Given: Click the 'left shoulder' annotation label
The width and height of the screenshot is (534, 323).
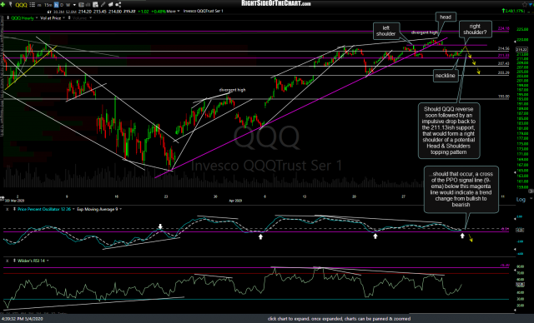Looking at the screenshot, I should click(x=385, y=31).
